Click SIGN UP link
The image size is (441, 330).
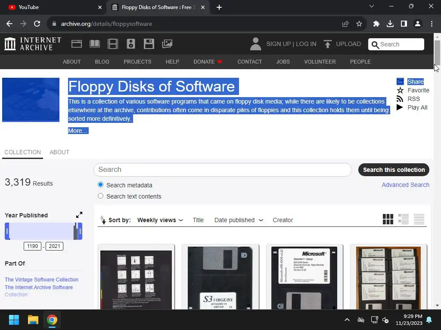[279, 44]
